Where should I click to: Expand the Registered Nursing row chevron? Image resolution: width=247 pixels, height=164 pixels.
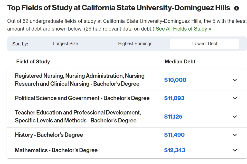pos(235,80)
